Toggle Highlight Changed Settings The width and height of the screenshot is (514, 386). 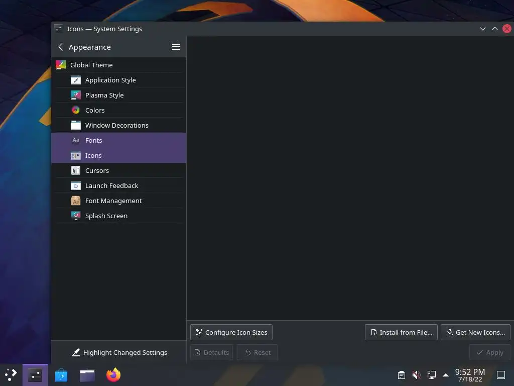click(119, 352)
